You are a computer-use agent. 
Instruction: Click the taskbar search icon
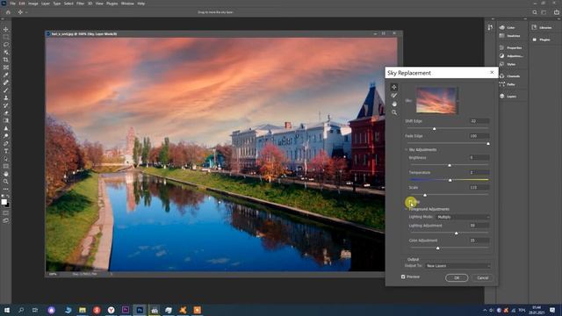[x=21, y=310]
